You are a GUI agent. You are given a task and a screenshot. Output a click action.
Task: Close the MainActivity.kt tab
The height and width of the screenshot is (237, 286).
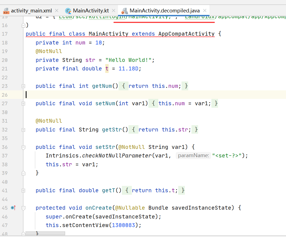114,11
